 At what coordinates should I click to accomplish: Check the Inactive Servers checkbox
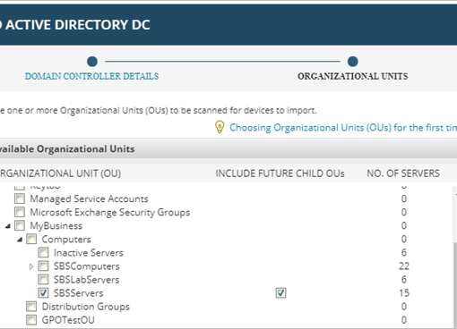pyautogui.click(x=43, y=252)
